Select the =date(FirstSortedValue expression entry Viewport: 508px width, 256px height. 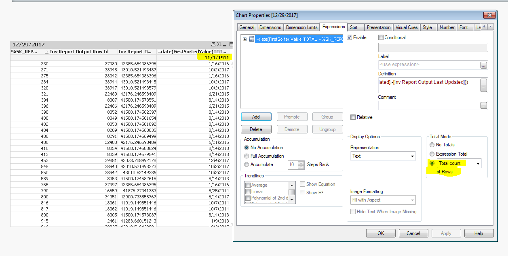(x=299, y=39)
